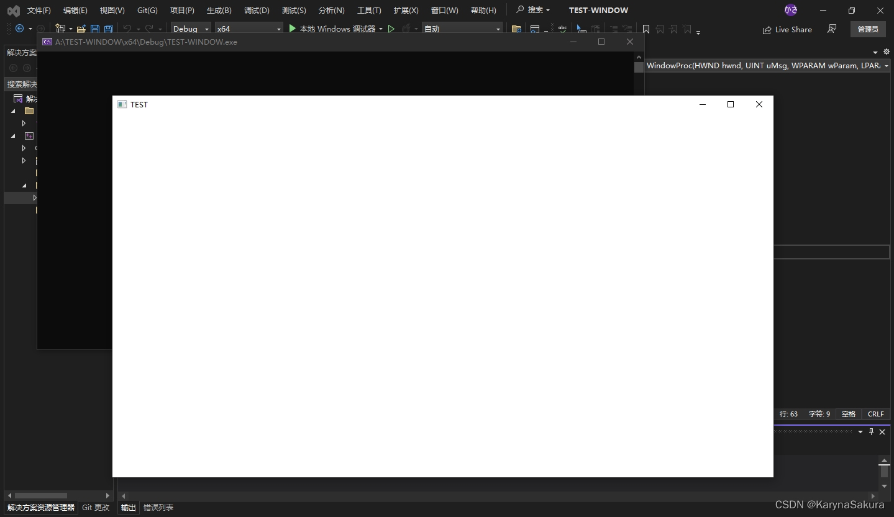Click the find in files folder icon
This screenshot has width=894, height=517.
tap(516, 29)
